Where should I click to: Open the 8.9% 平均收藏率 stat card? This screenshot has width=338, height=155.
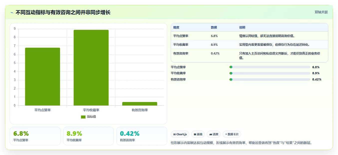(88, 136)
